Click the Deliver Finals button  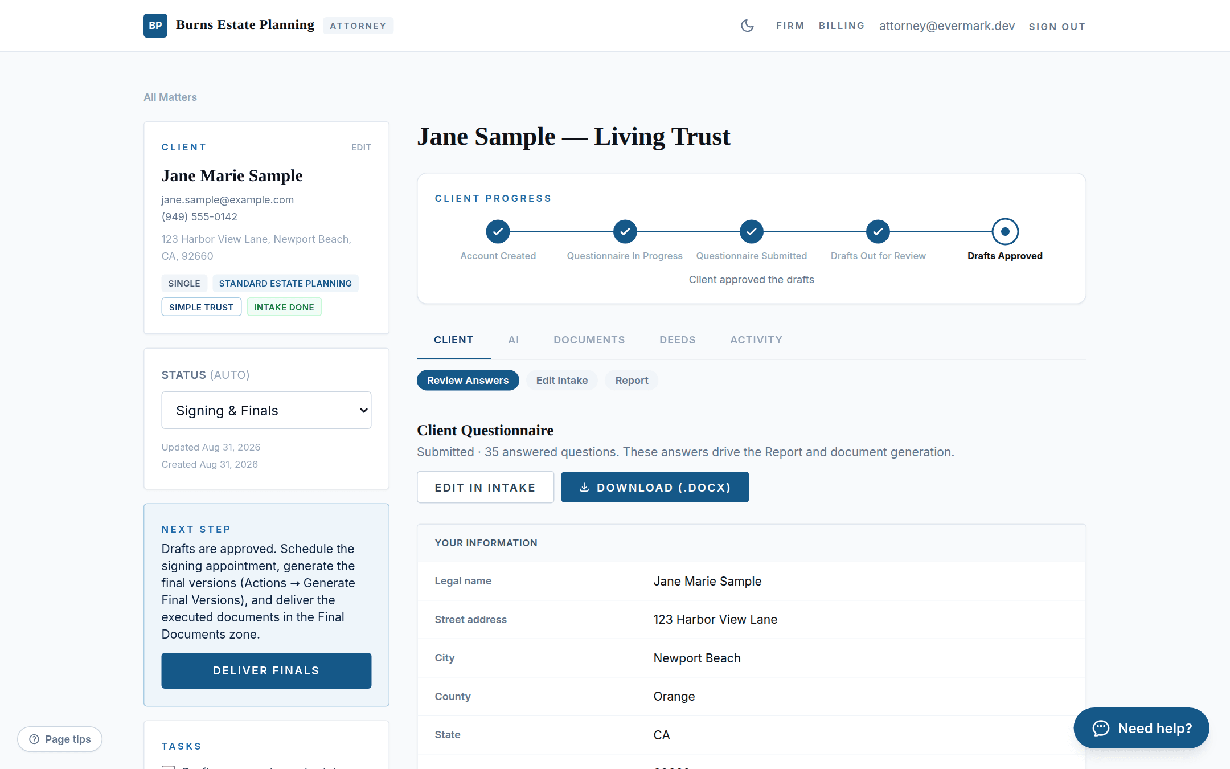click(266, 670)
